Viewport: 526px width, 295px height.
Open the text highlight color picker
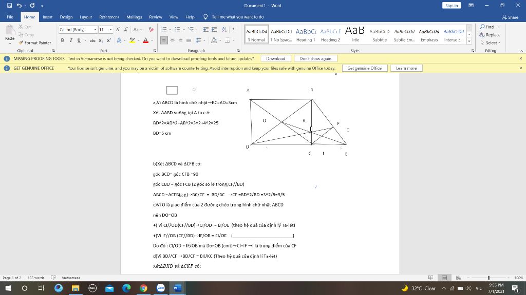[x=138, y=40]
